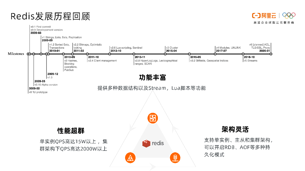Click the v0.10 Alpha version label
Image resolution: width=305 pixels, height=171 pixels.
click(46, 85)
